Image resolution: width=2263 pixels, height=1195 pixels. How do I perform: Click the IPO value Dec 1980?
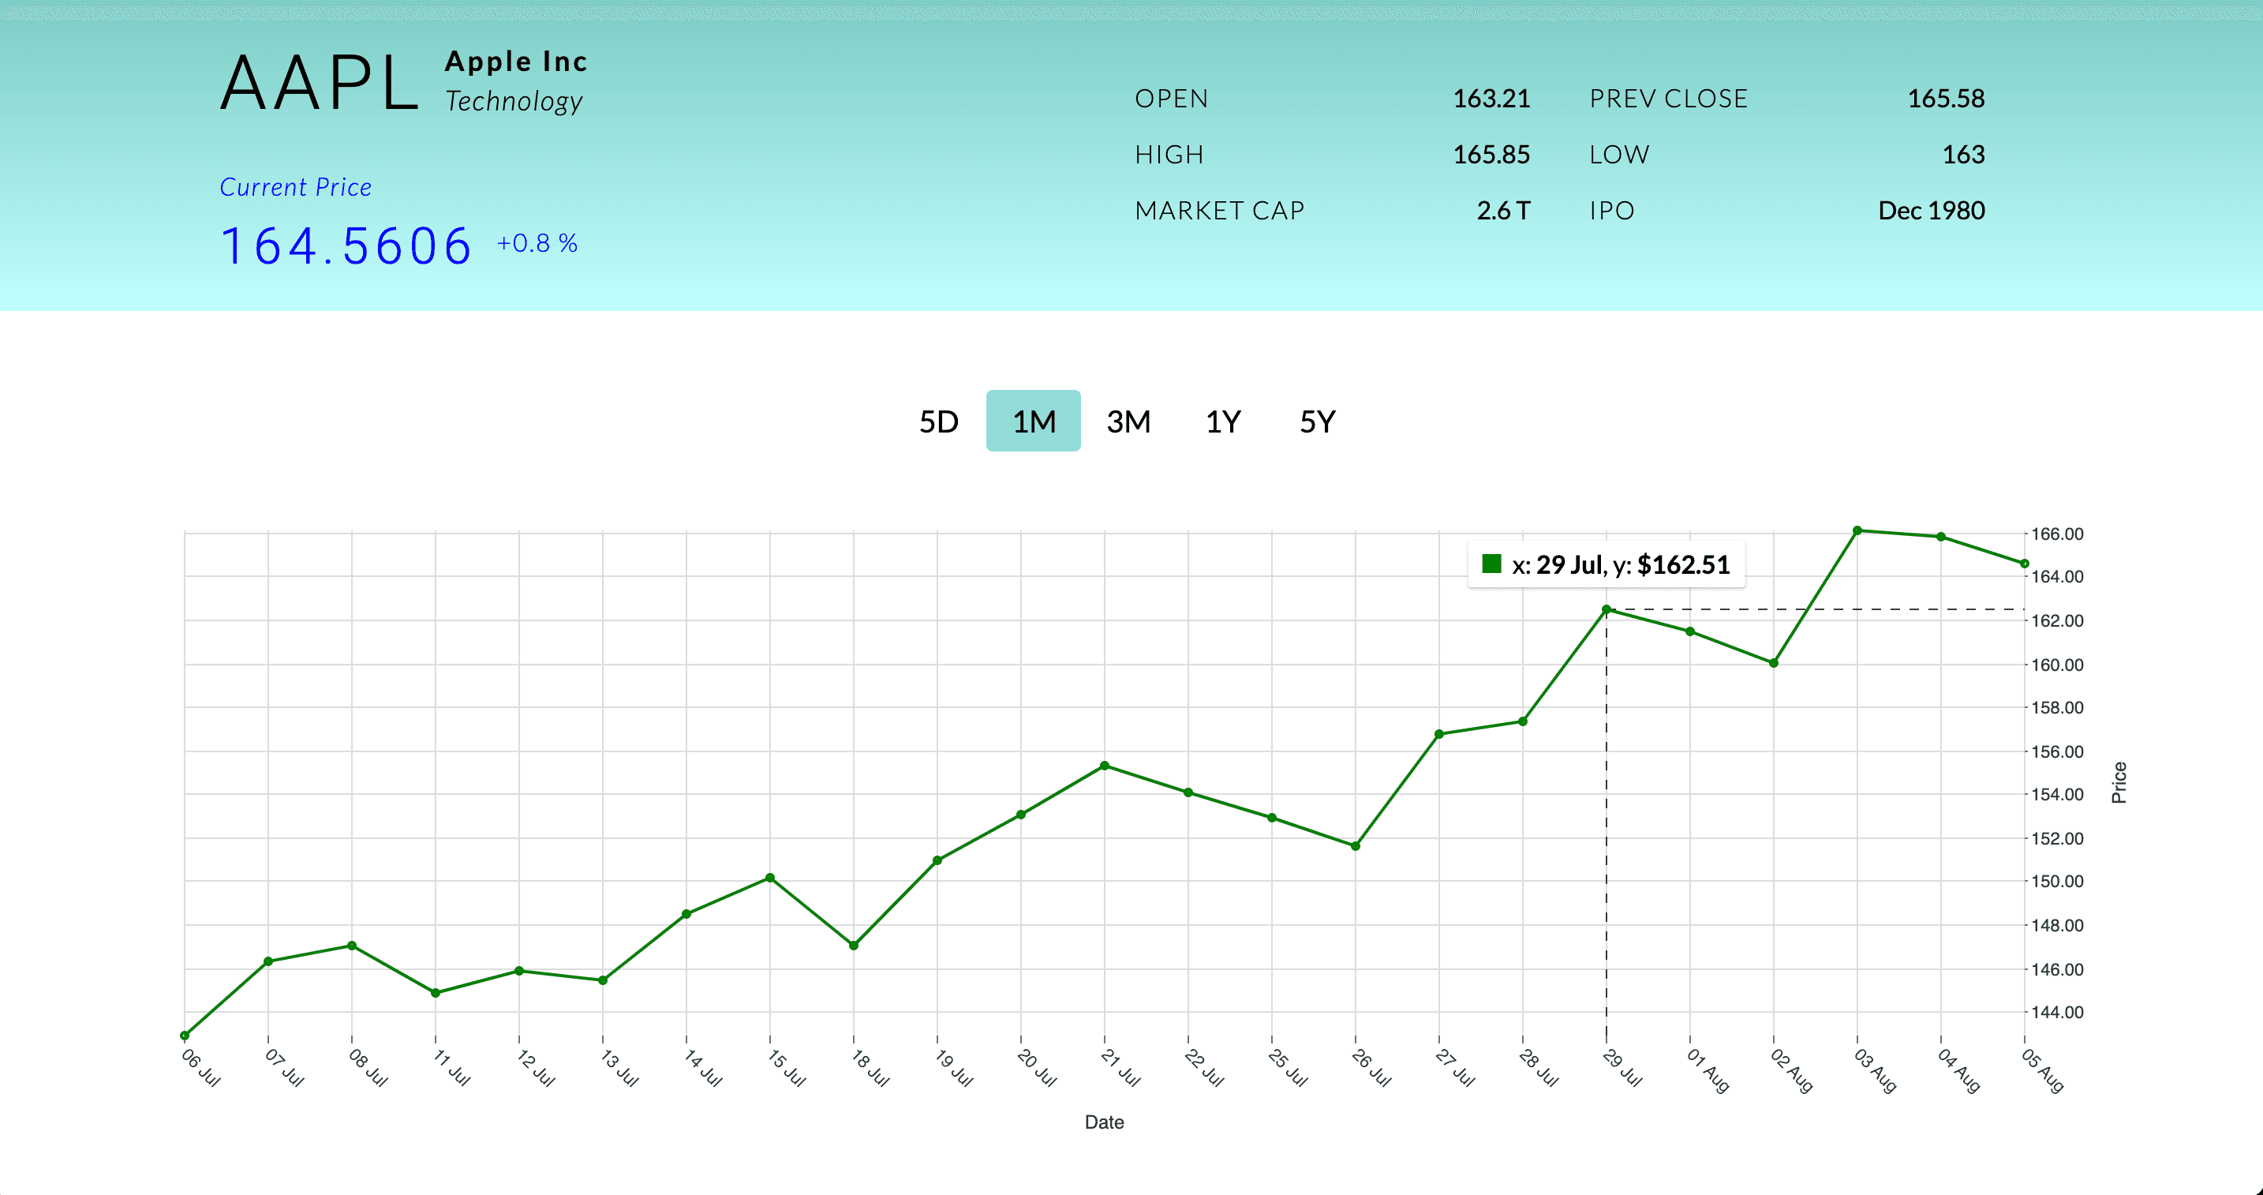(x=1931, y=211)
